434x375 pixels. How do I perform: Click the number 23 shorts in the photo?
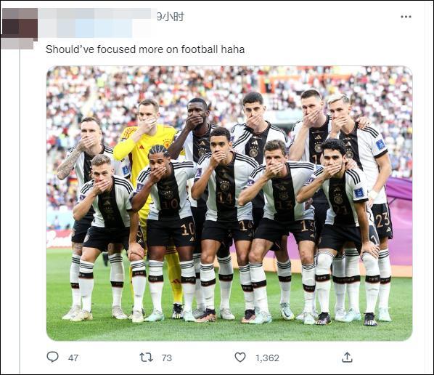tap(382, 221)
